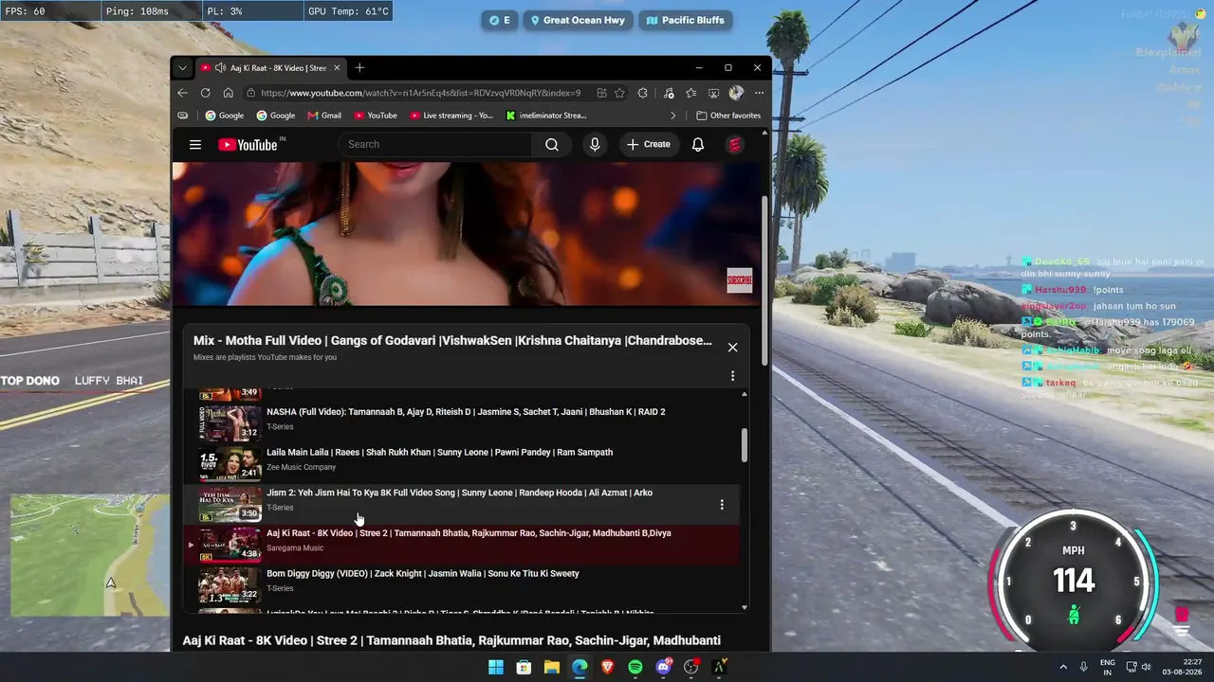Open the Windows Start menu
This screenshot has width=1214, height=682.
pos(496,667)
